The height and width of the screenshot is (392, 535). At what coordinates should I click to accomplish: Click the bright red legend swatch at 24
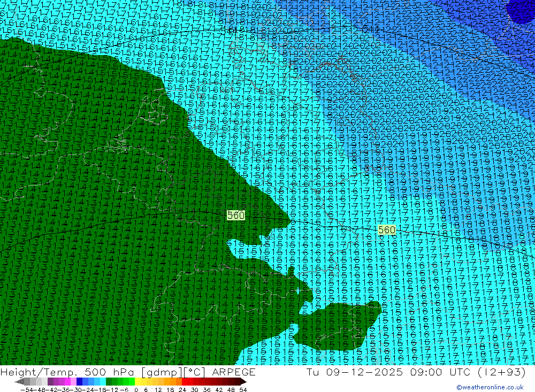[x=185, y=382]
